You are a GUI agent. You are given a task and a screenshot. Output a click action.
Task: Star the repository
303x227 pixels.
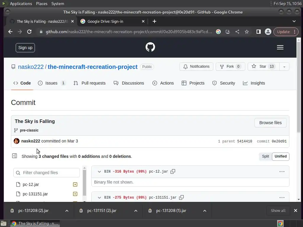[264, 67]
